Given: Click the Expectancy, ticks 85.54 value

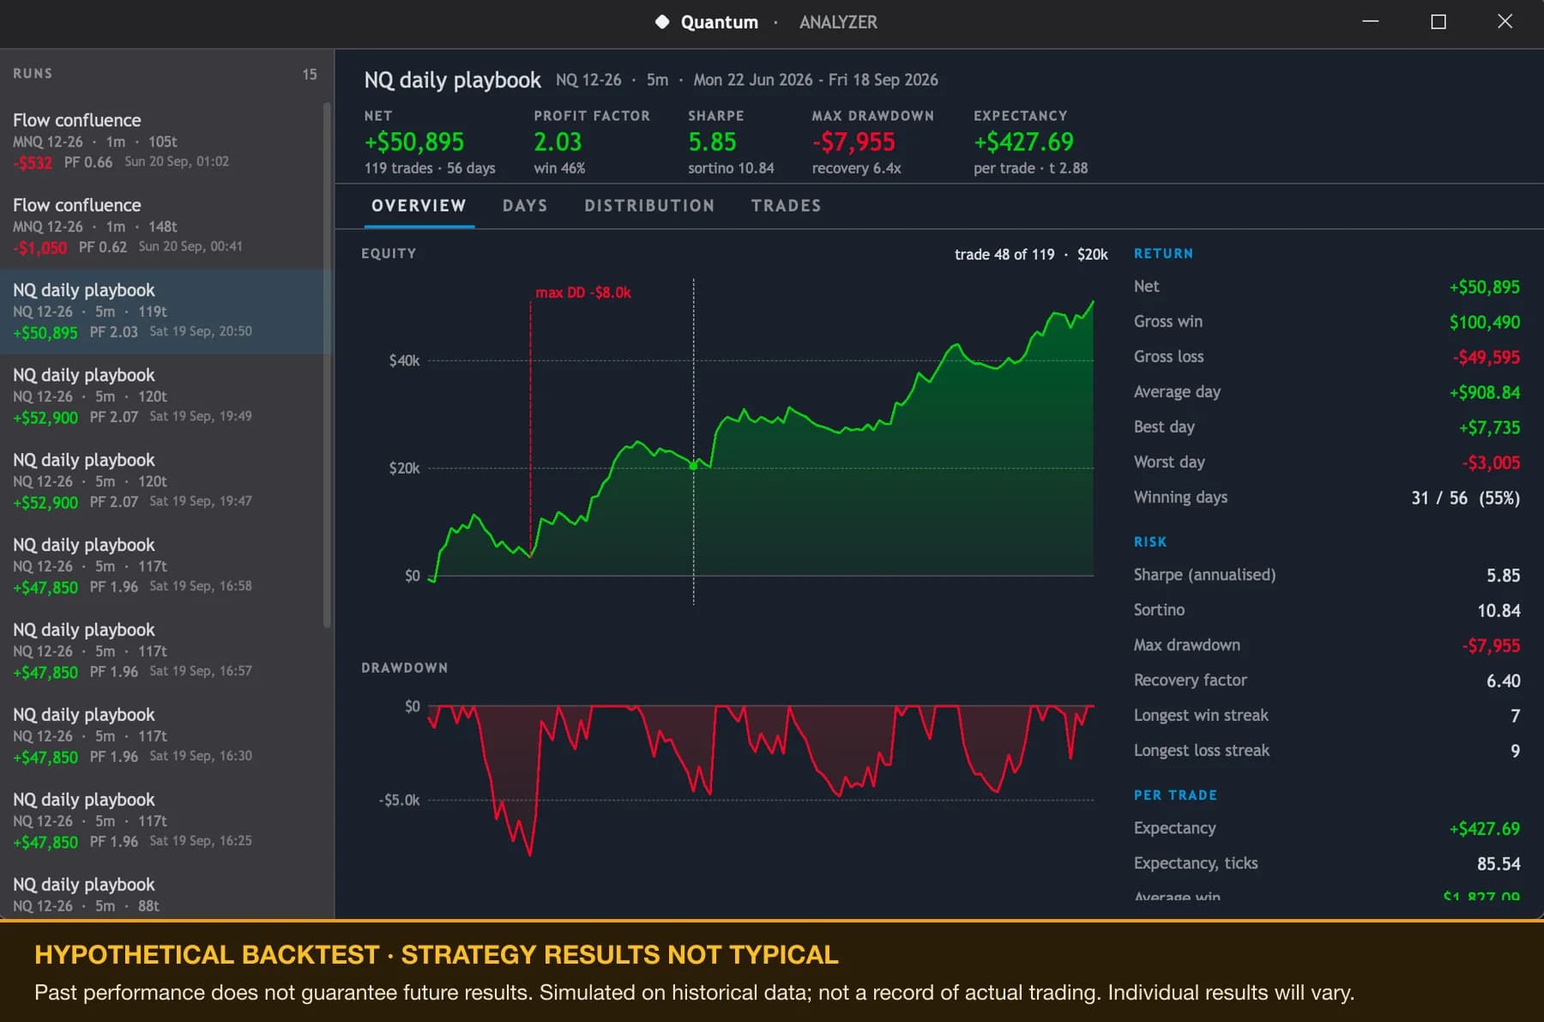Looking at the screenshot, I should (1498, 864).
